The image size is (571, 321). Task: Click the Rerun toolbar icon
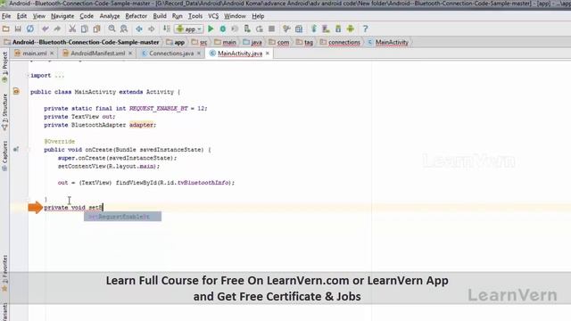pyautogui.click(x=260, y=29)
